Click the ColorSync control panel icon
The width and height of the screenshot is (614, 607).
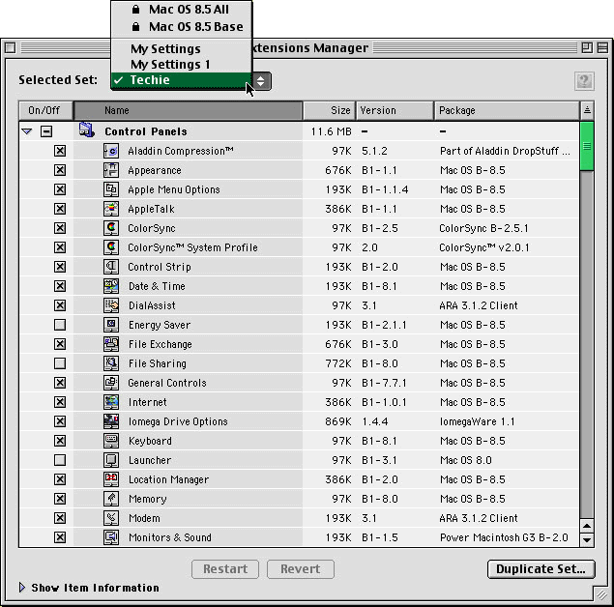[111, 228]
